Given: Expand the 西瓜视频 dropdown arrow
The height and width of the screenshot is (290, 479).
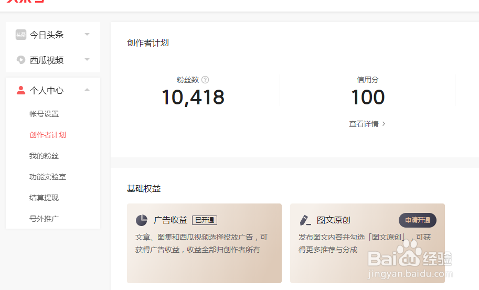Looking at the screenshot, I should pos(87,59).
